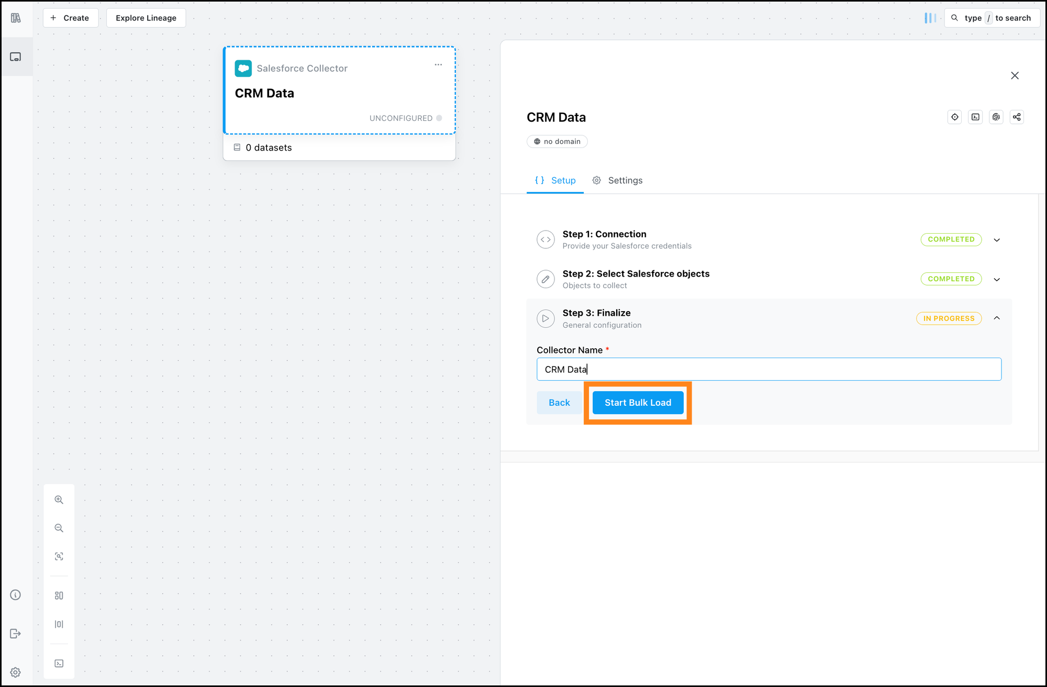Click the fit-to-view focus icon
The image size is (1047, 687).
coord(59,556)
